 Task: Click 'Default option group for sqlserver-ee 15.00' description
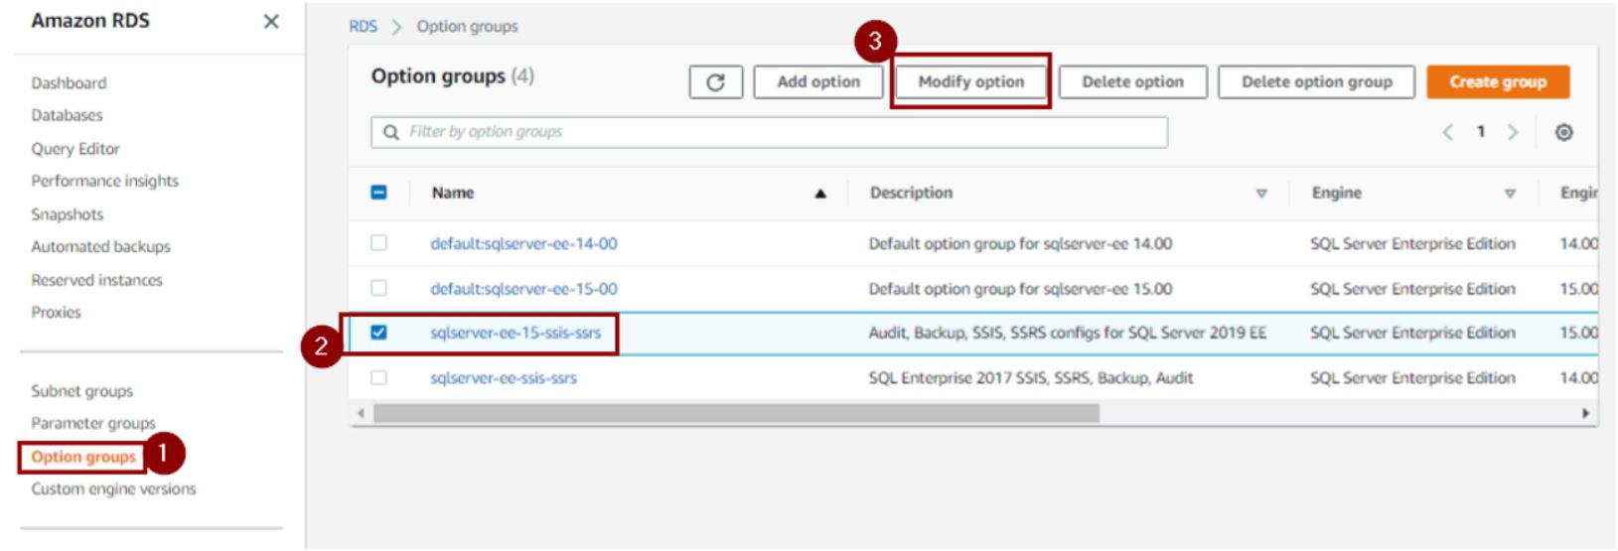tap(1020, 289)
